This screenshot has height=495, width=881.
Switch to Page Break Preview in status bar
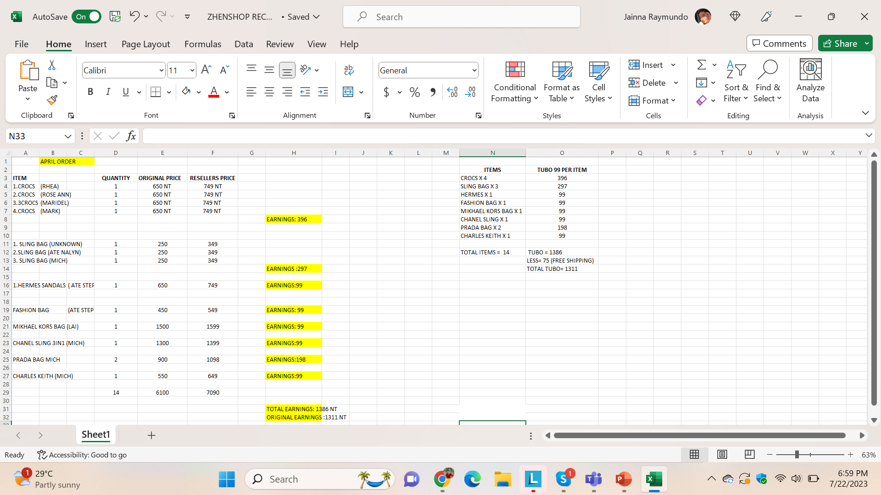[x=750, y=454]
